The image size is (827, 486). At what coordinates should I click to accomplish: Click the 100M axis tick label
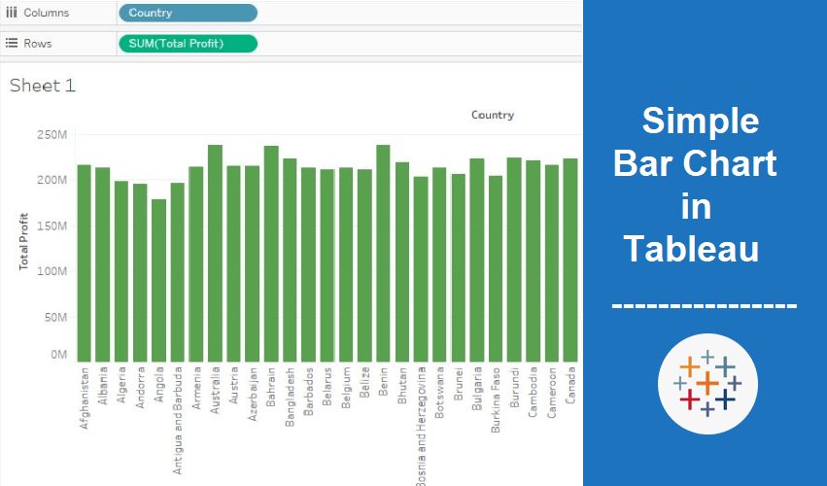pos(52,271)
